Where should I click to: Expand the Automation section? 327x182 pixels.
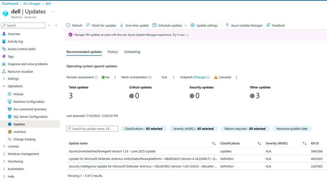4,169
